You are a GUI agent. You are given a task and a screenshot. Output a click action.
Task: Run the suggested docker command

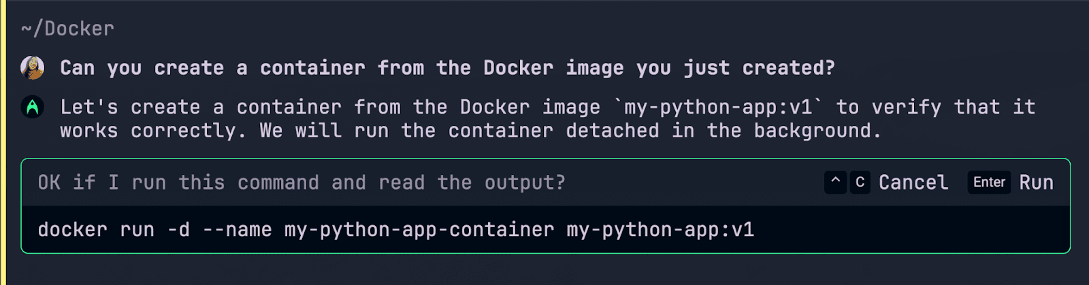click(1036, 182)
